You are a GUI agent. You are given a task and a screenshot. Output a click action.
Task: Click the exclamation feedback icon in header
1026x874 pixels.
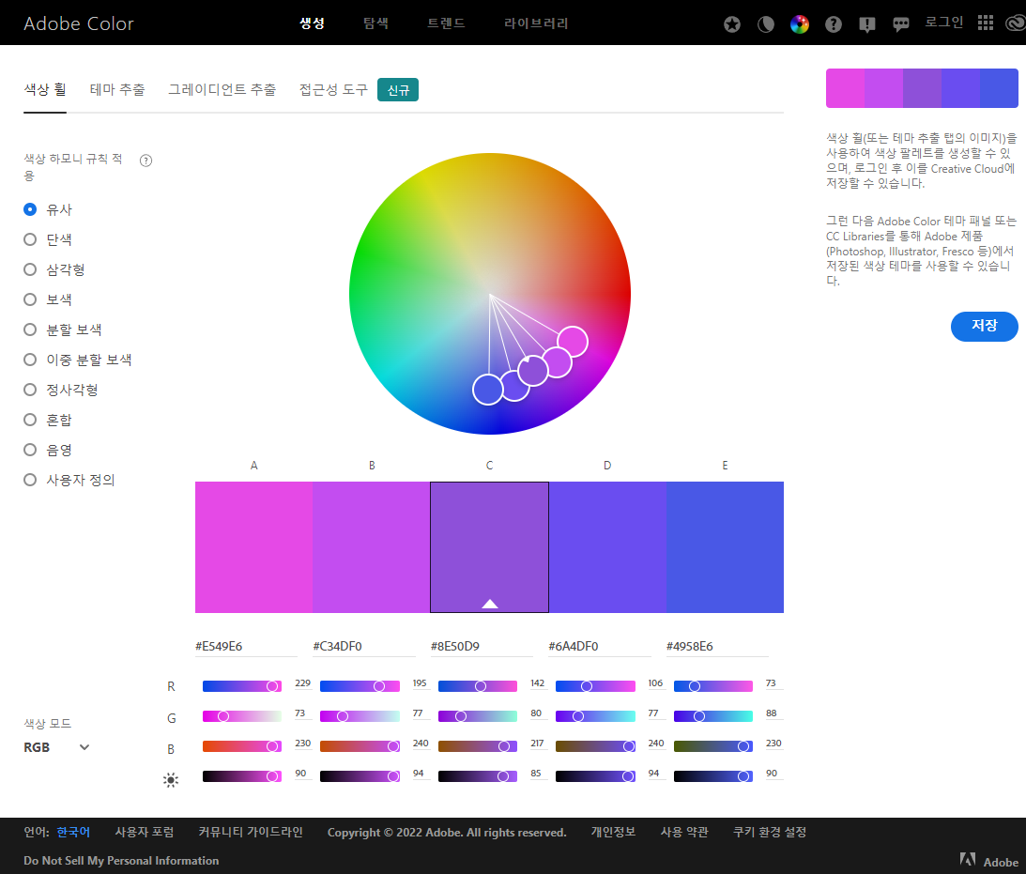click(x=867, y=24)
